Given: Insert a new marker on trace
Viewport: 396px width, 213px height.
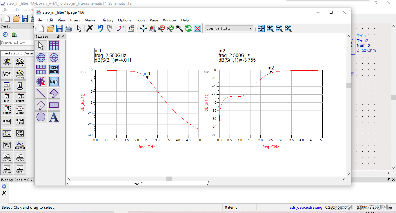Looking at the screenshot, I should tap(120, 28).
